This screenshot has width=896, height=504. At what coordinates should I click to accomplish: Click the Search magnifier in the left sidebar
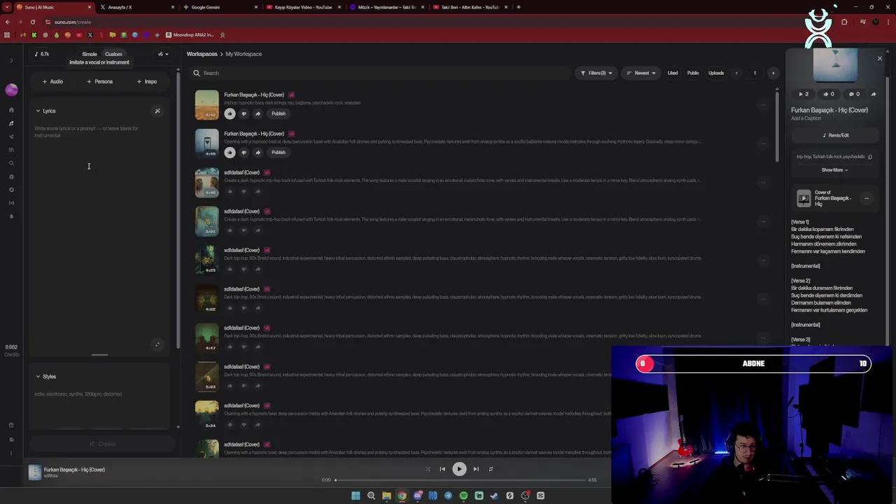click(11, 163)
